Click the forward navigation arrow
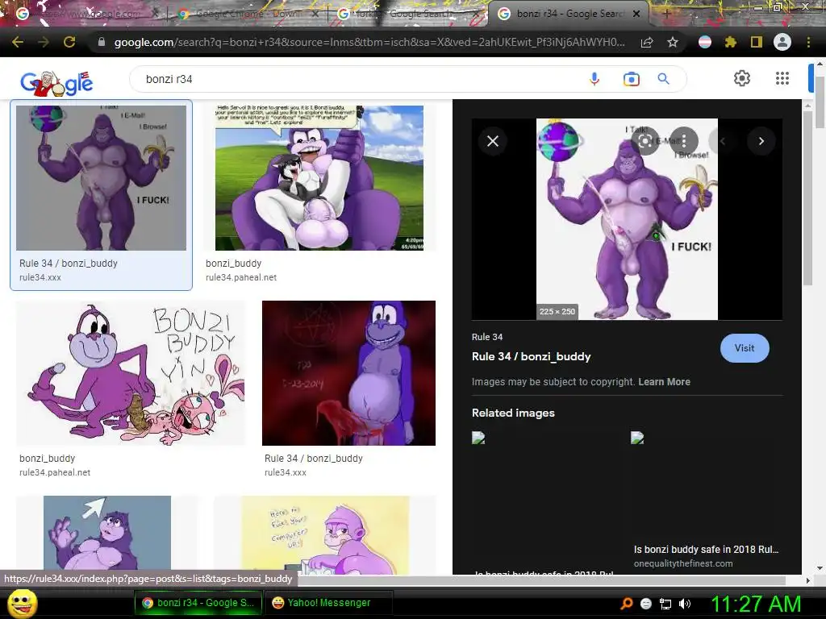Image resolution: width=826 pixels, height=619 pixels. tap(44, 42)
